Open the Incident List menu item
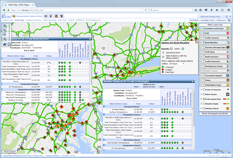The height and width of the screenshot is (158, 233). pyautogui.click(x=7, y=20)
